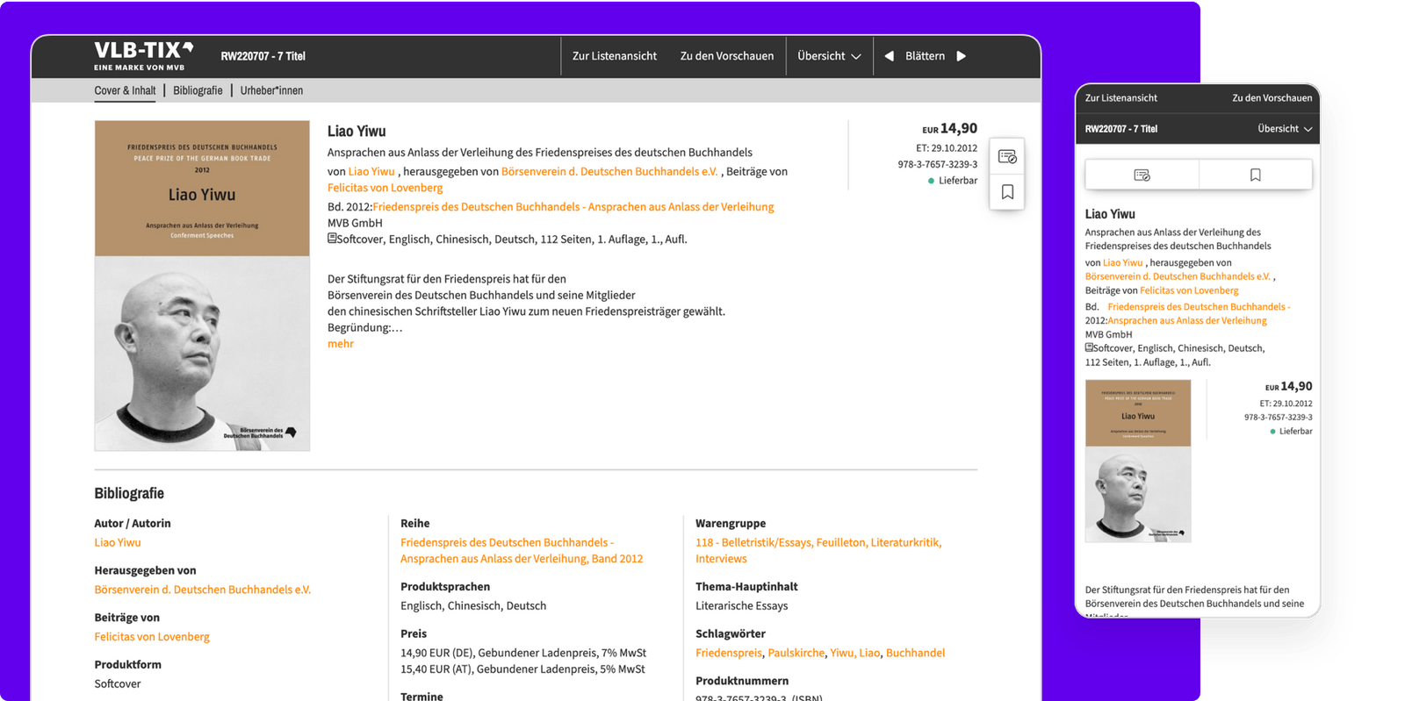1405x701 pixels.
Task: Click the order list icon in mobile view
Action: click(1142, 175)
